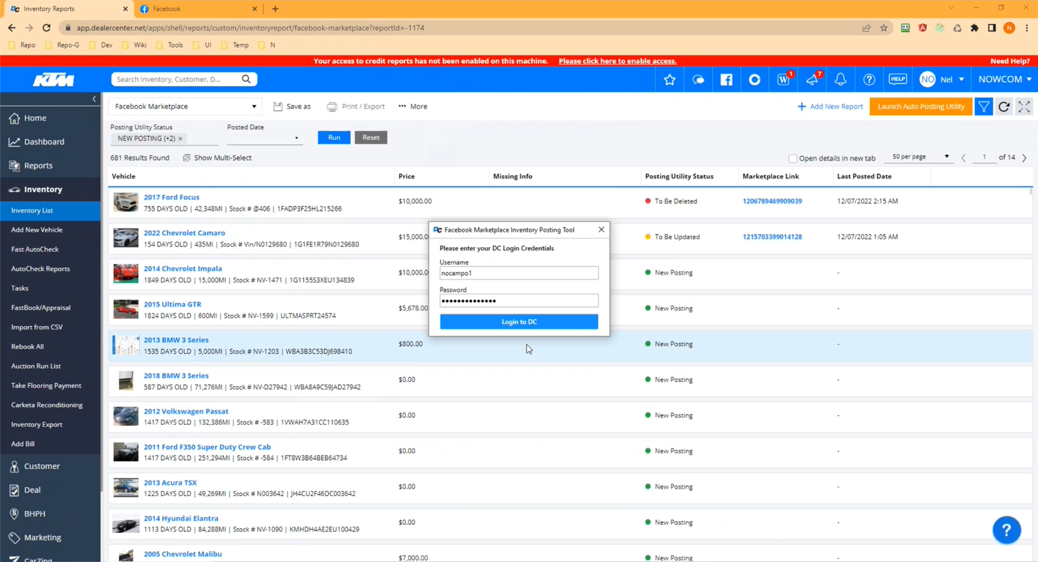This screenshot has height=562, width=1038.
Task: Expand report to fullscreen icon
Action: pos(1024,106)
